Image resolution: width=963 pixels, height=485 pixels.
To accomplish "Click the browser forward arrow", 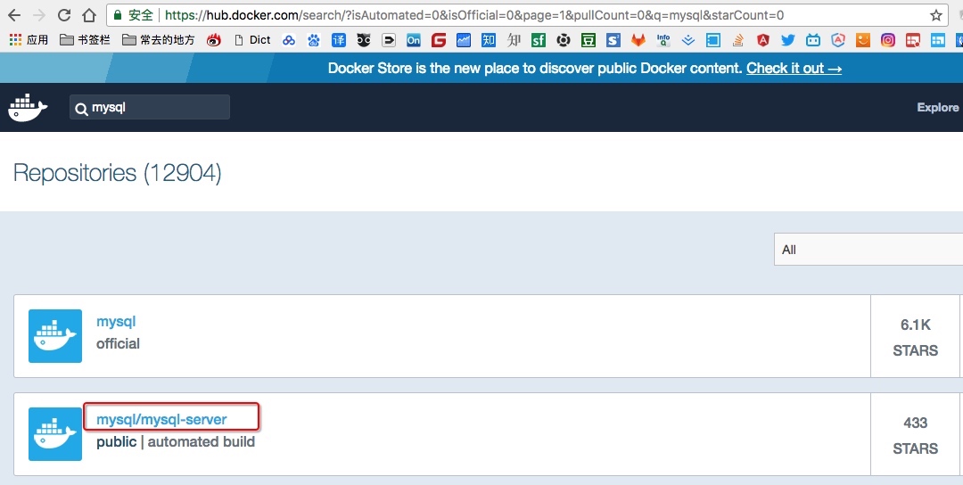I will [x=38, y=15].
